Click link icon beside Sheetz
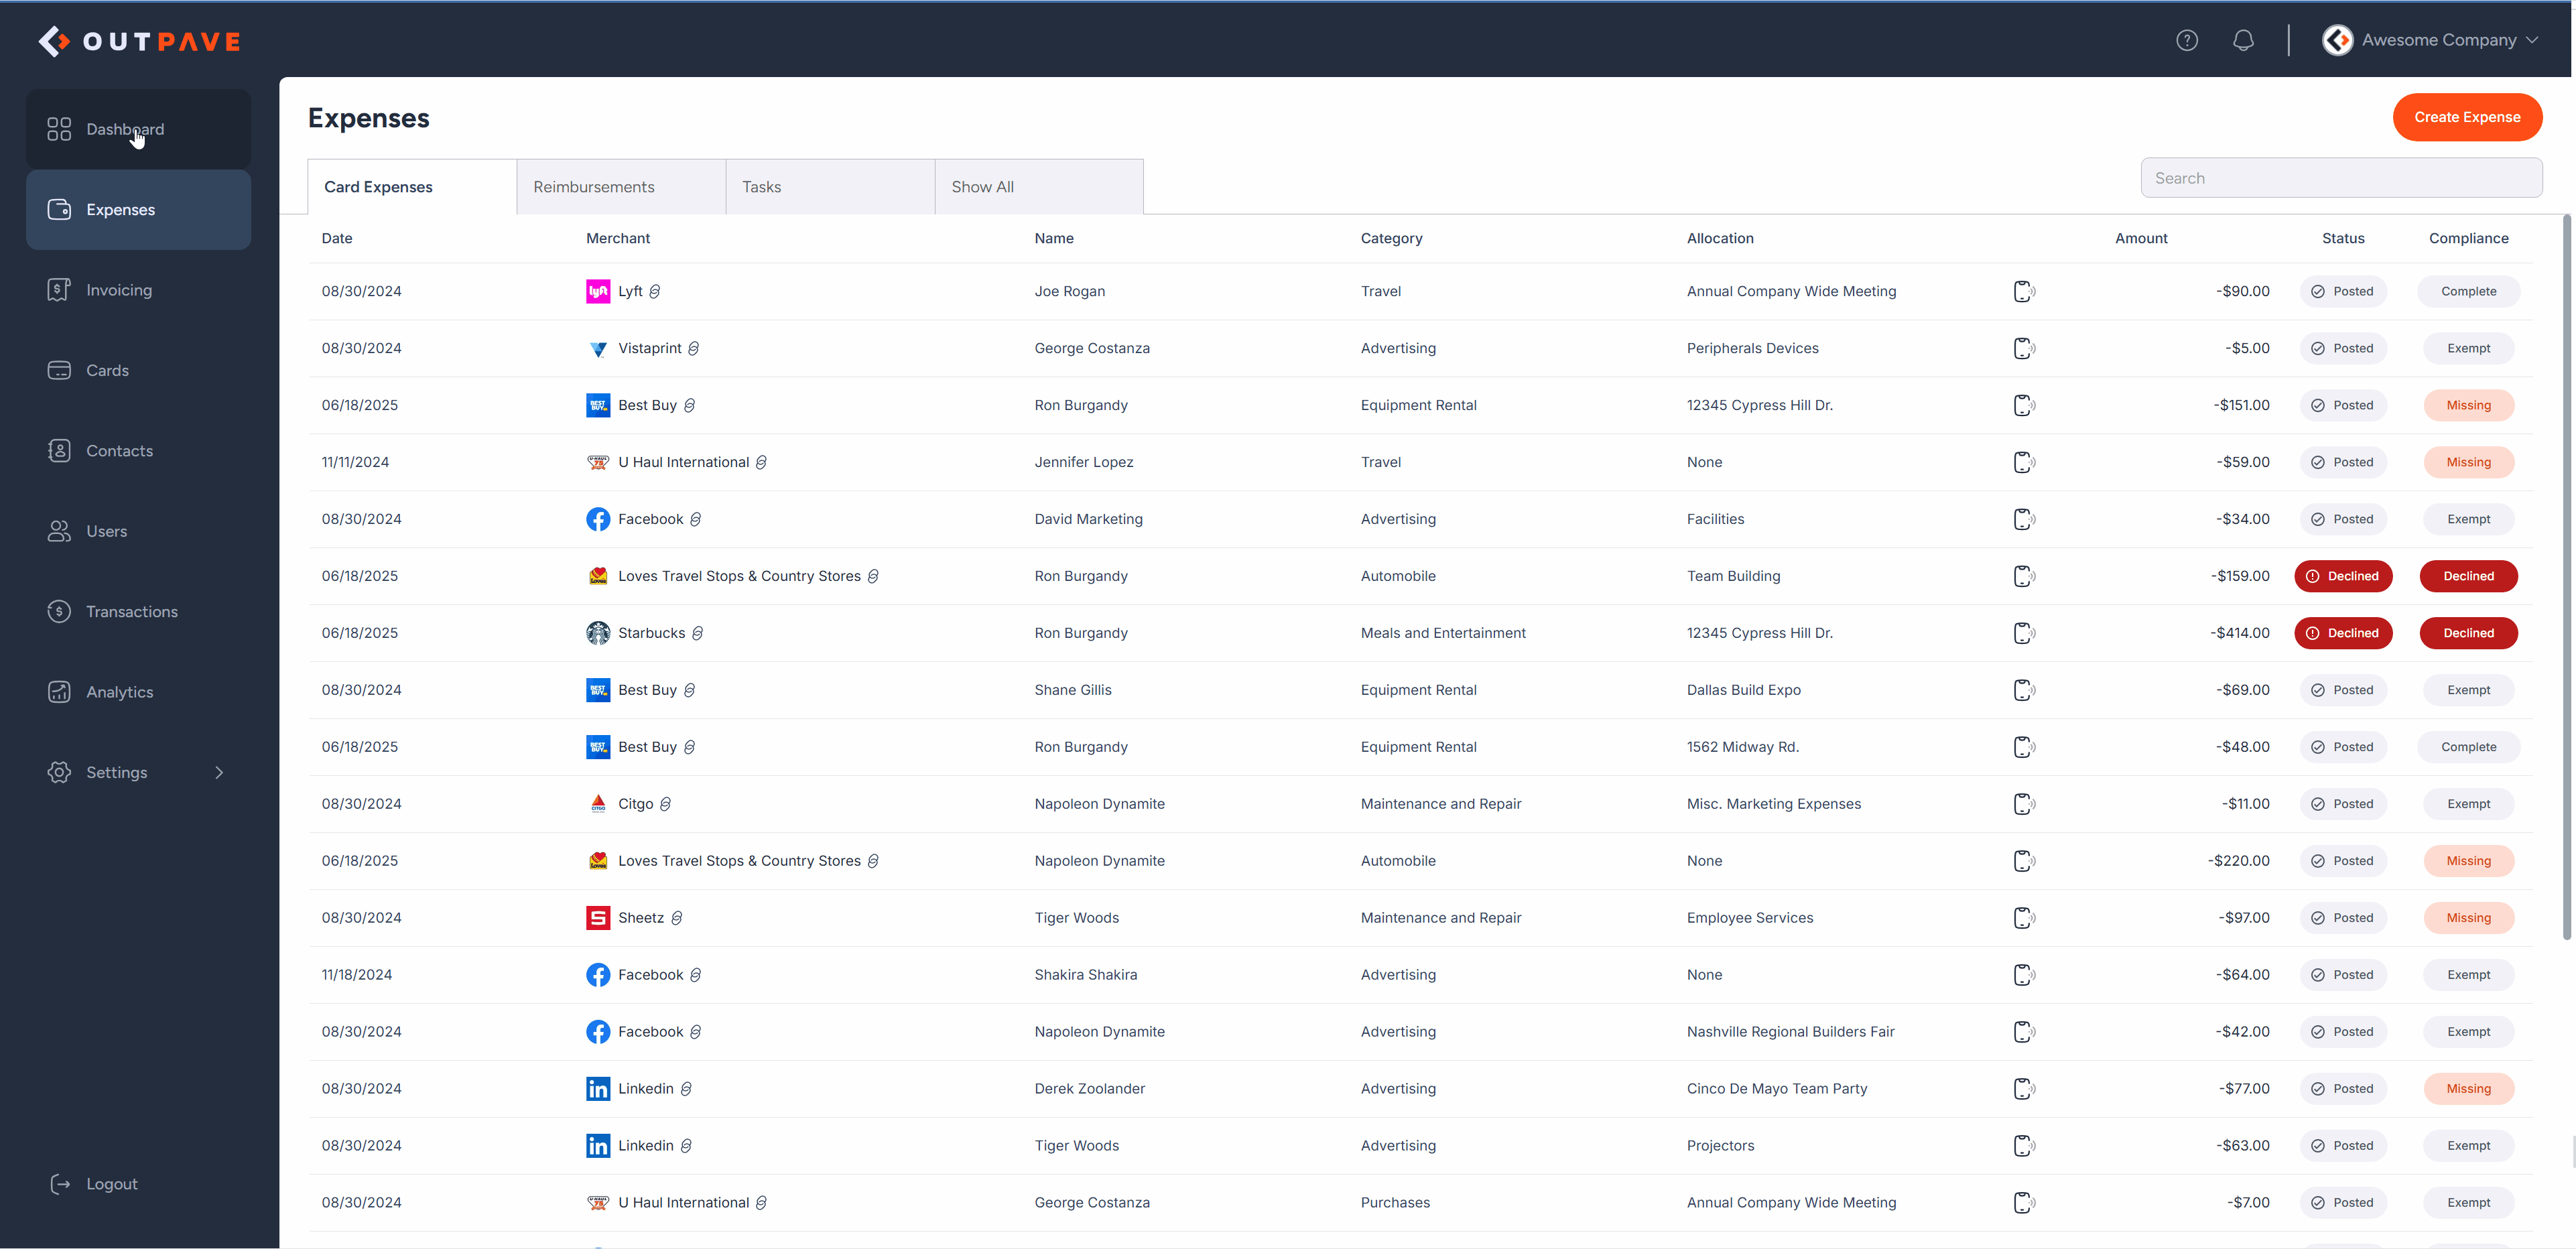2576x1249 pixels. [x=677, y=918]
